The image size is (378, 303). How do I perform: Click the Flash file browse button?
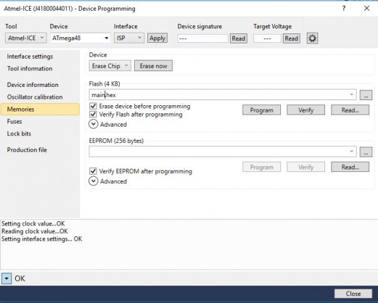click(367, 94)
